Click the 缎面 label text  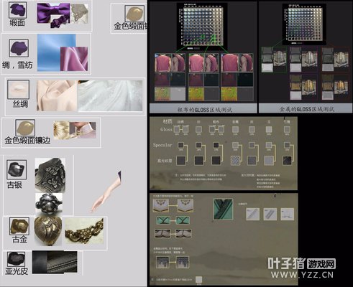click(17, 23)
